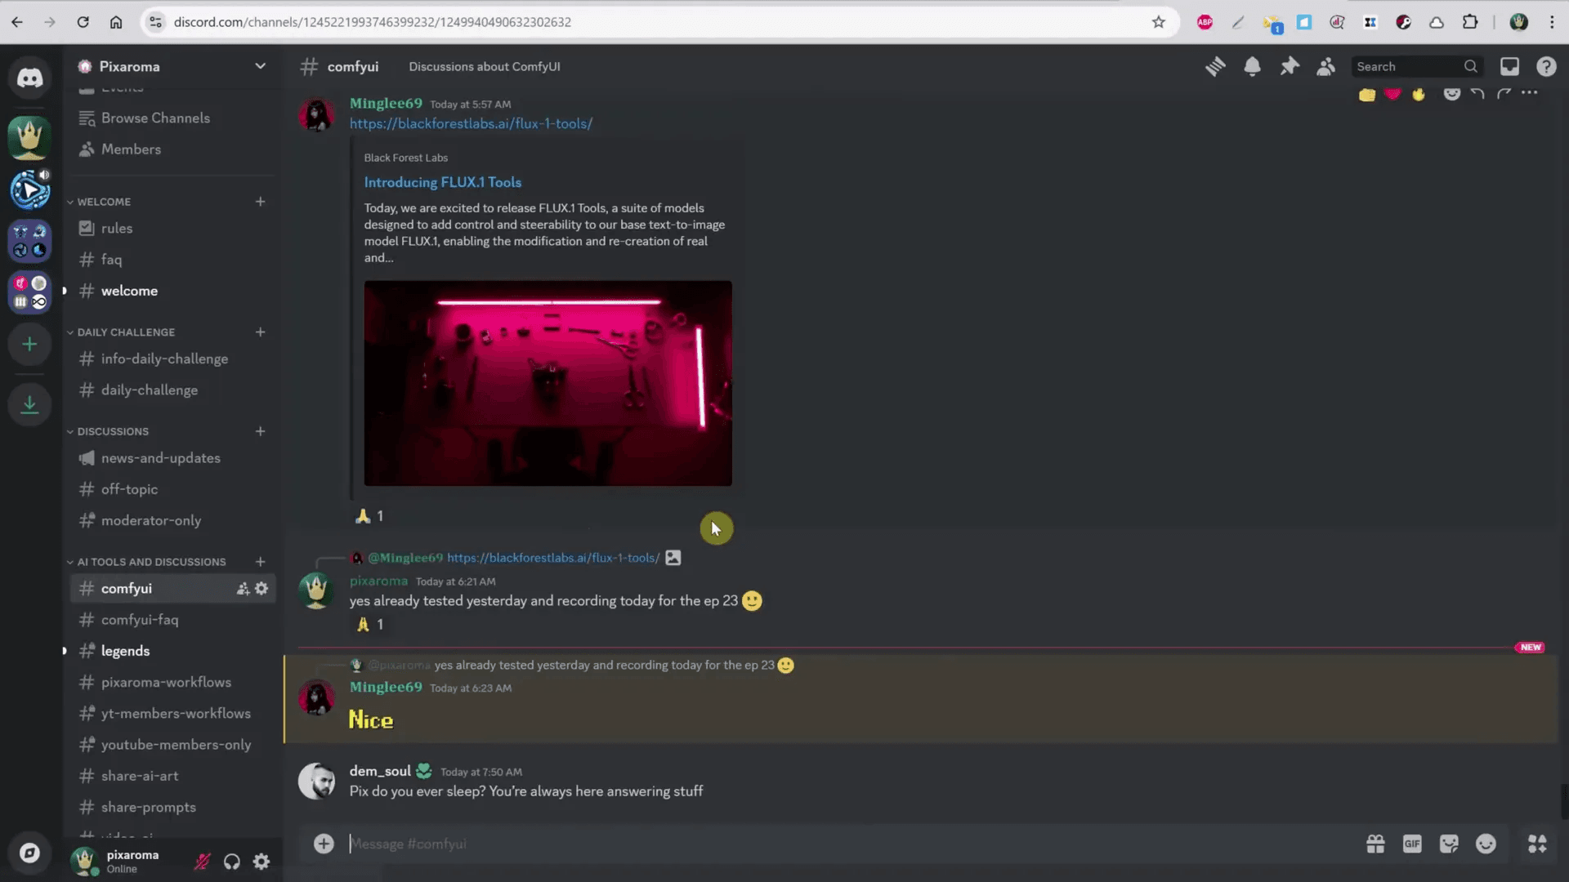Click Minglee69 username on Nice message

click(386, 687)
